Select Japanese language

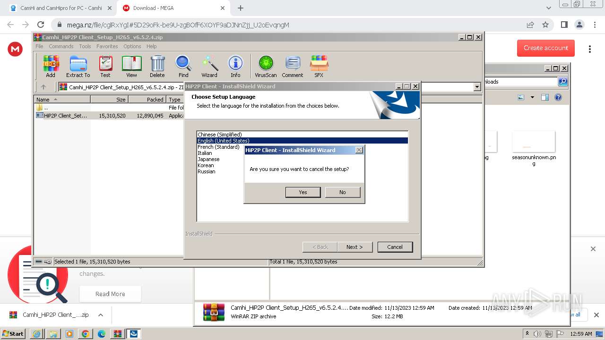[302, 159]
